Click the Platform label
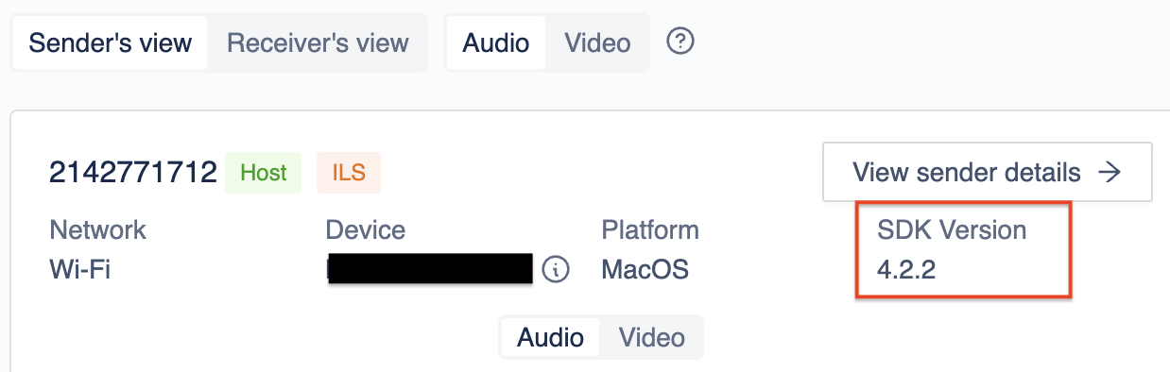 click(x=650, y=229)
